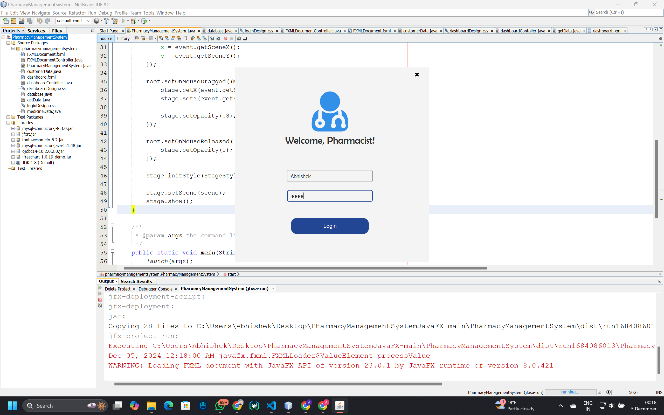Screen dimensions: 664x415
Task: Click the NetBeans Search (Ctrl+I) box
Action: tap(626, 12)
